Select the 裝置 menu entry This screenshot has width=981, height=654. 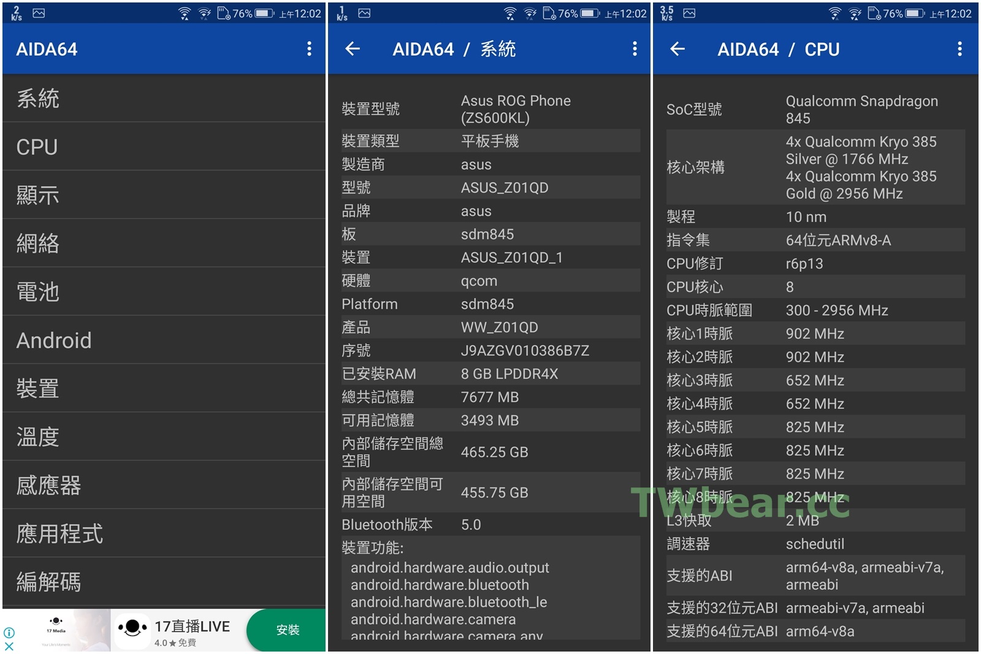tap(164, 388)
